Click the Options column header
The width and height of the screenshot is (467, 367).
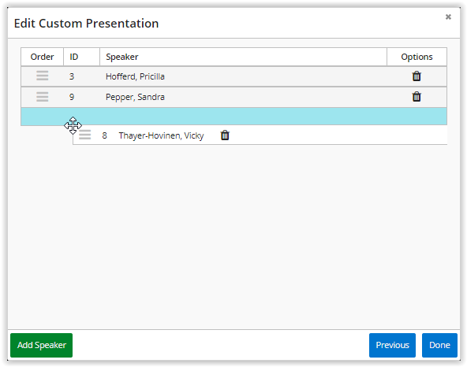pos(417,57)
